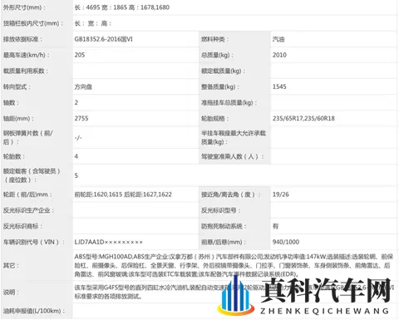The height and width of the screenshot is (320, 399).
Task: Click the 反光标识生产企业 label
Action: (28, 210)
